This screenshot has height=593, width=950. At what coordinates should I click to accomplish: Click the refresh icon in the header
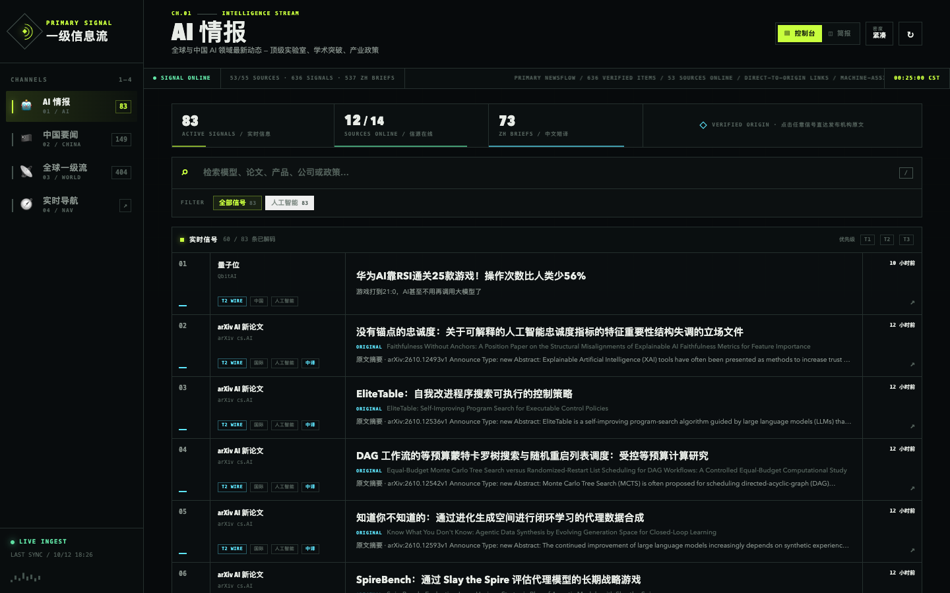pyautogui.click(x=910, y=34)
